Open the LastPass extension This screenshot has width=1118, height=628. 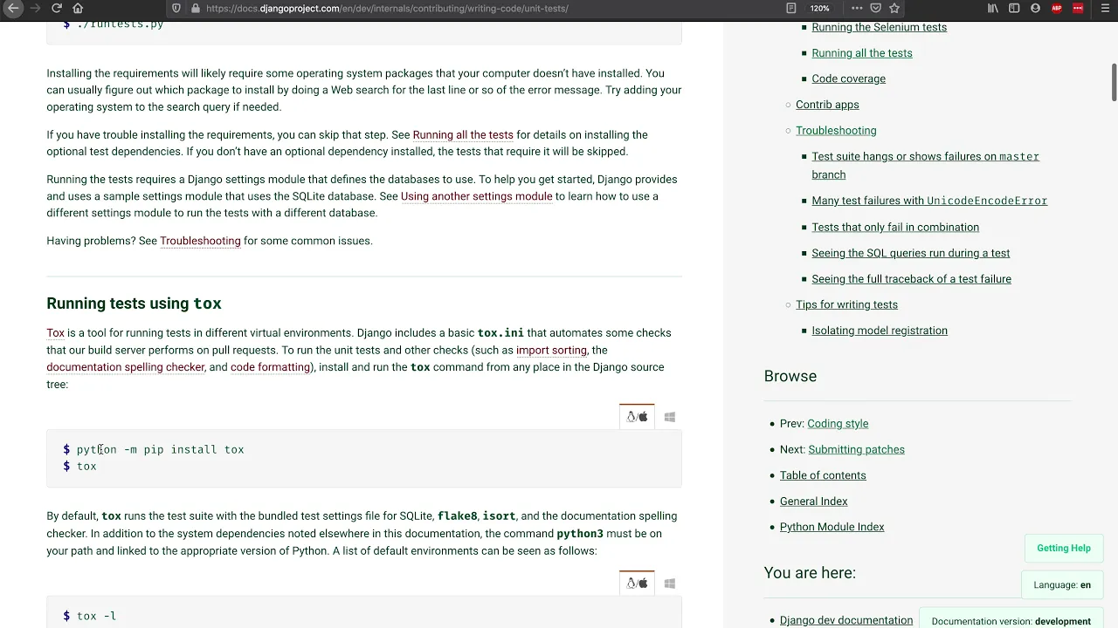tap(1078, 8)
